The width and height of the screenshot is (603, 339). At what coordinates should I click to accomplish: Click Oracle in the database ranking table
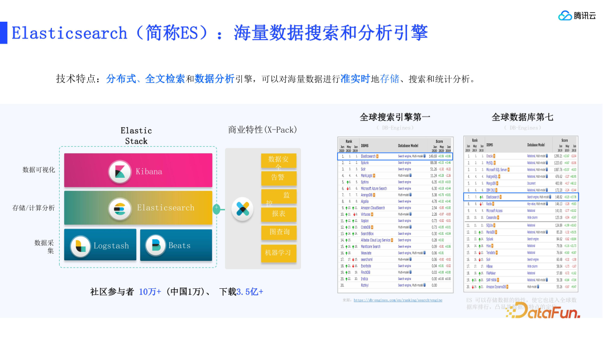tap(490, 157)
